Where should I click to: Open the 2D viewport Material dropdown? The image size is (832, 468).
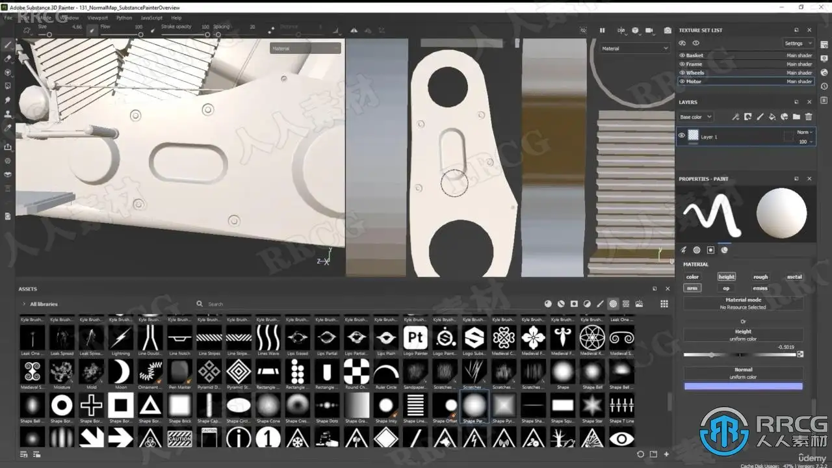[634, 48]
